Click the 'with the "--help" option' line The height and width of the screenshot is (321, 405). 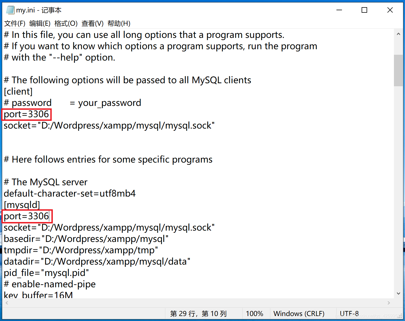click(59, 58)
